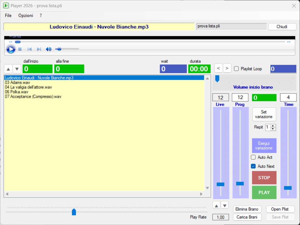Screen dimensions: 300x225
Task: Click the Esegui variazione button
Action: pyautogui.click(x=264, y=146)
